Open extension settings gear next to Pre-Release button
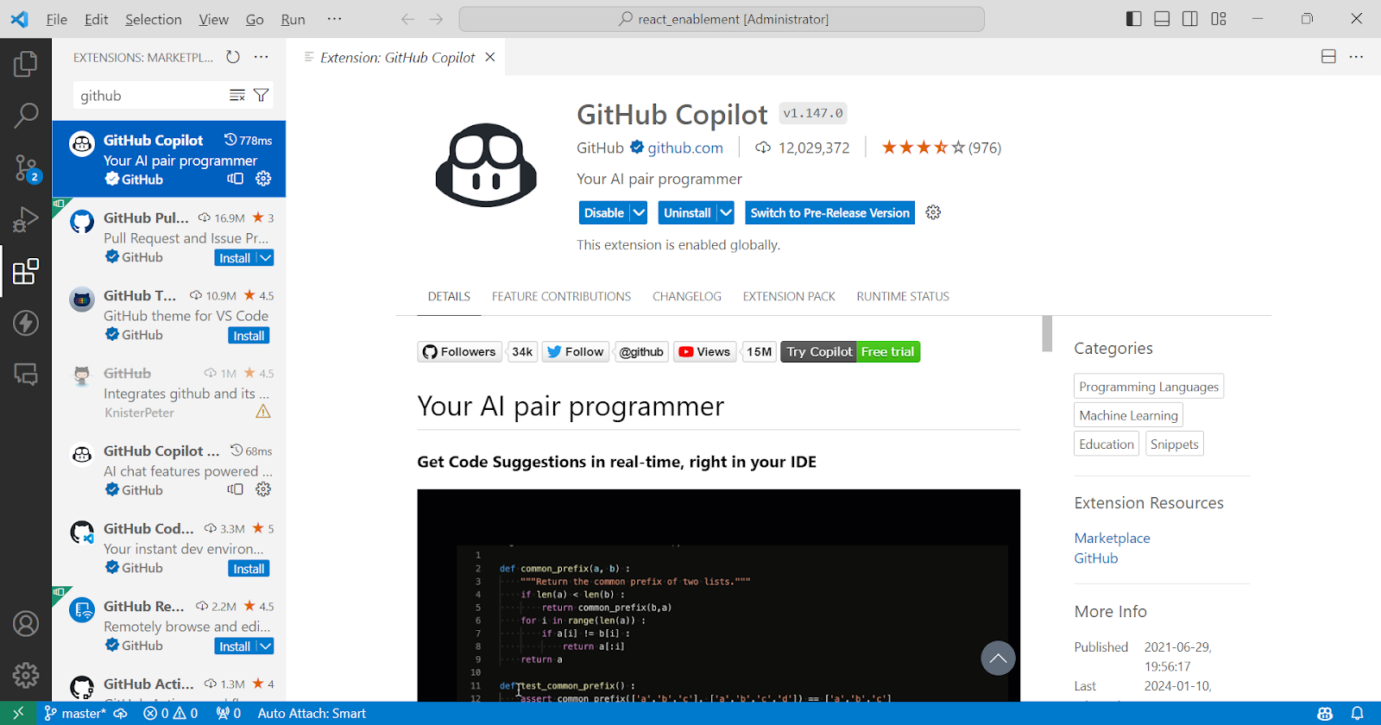 933,212
